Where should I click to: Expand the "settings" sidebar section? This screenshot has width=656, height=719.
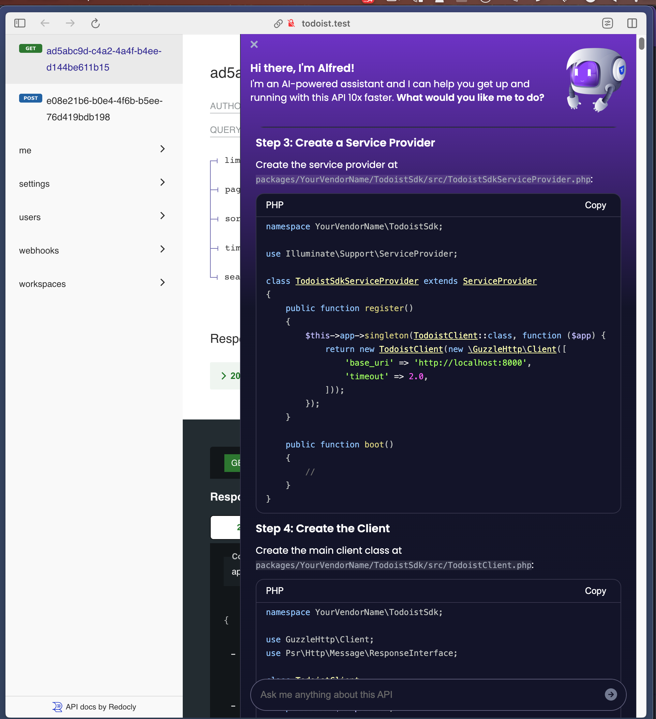pos(93,183)
